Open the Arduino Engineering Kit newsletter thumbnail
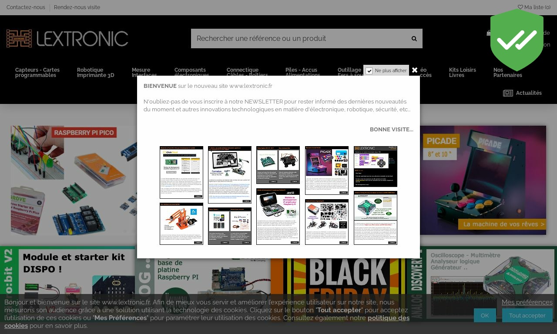Screen dimensions: 557x334 coord(327,222)
